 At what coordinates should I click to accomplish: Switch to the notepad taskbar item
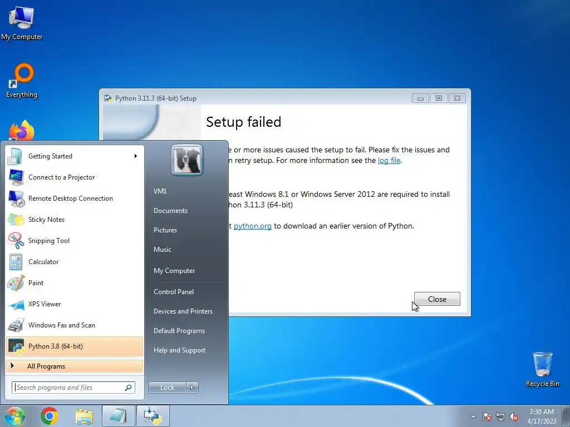click(x=118, y=416)
